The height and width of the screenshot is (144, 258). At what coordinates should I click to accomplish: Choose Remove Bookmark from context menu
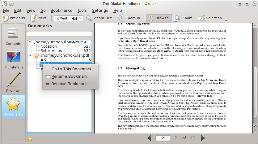pyautogui.click(x=69, y=84)
